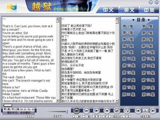Stop playback with the square stop button
160x120 pixels.
tap(107, 111)
